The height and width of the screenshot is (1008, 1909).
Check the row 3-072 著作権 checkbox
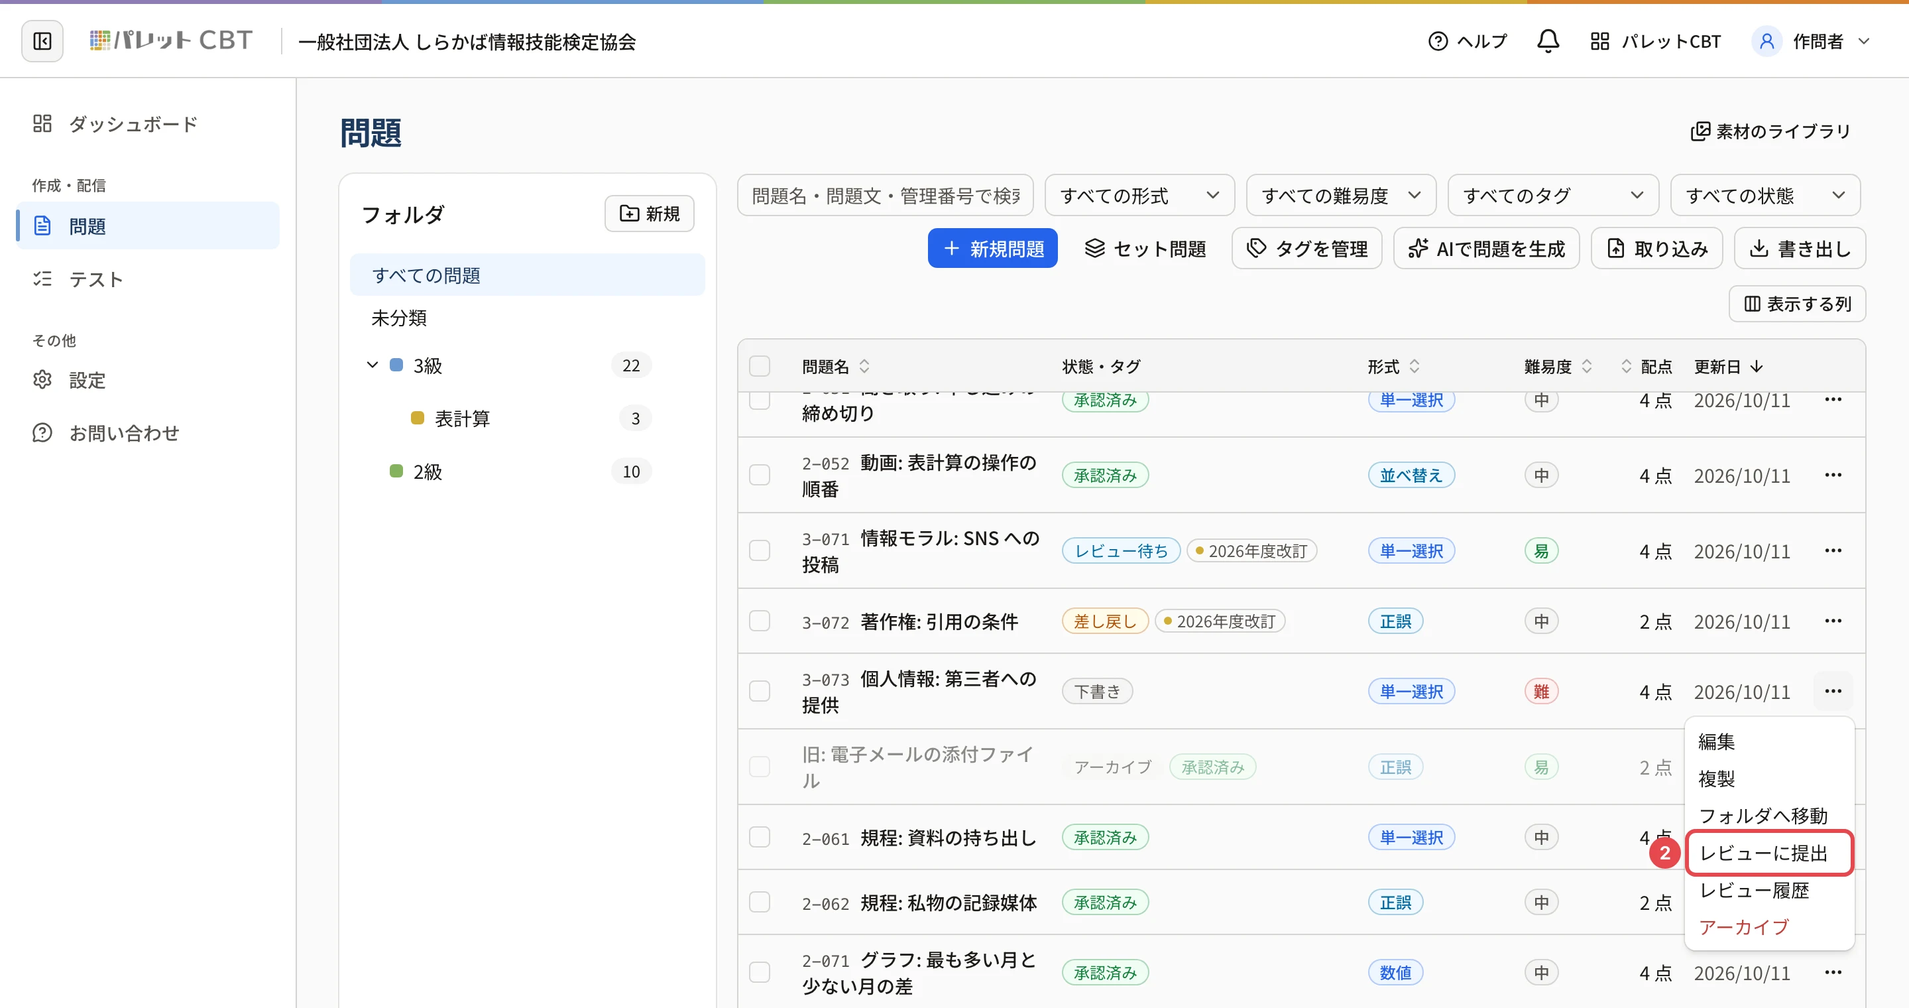(760, 621)
